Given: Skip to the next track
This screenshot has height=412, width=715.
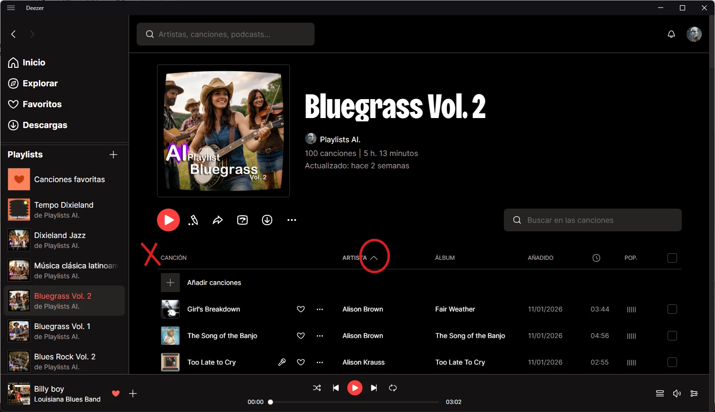Looking at the screenshot, I should point(374,388).
